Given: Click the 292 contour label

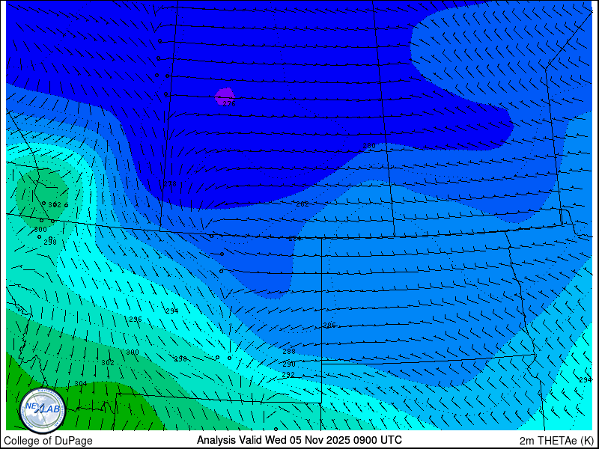Looking at the screenshot, I should pyautogui.click(x=288, y=375).
